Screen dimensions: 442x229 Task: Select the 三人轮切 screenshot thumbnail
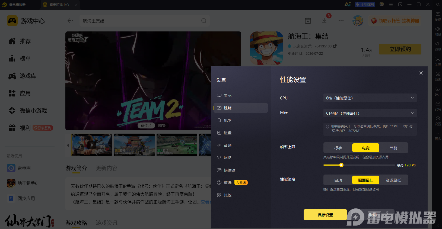177,145
